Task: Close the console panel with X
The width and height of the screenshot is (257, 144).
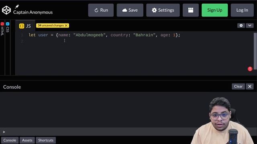Action: (x=250, y=86)
